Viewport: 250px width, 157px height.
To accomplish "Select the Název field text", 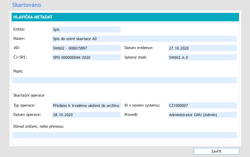I will tap(144, 39).
